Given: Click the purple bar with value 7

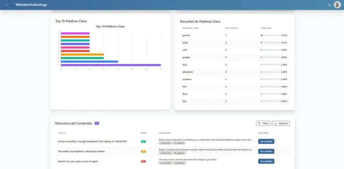Looking at the screenshot, I should coord(111,65).
